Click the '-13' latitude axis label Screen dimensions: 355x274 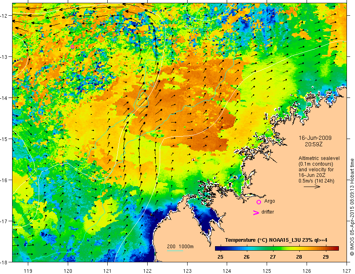click(x=5, y=57)
